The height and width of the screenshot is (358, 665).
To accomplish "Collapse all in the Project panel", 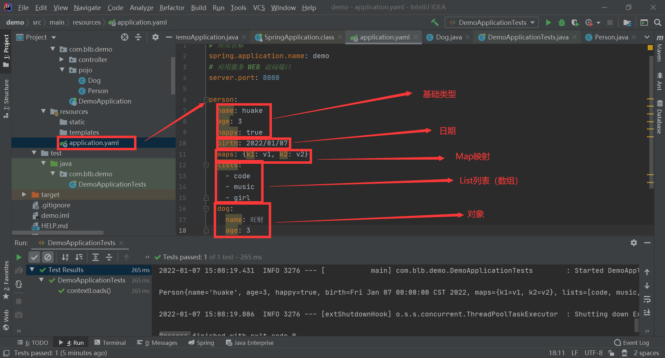I will tap(138, 37).
